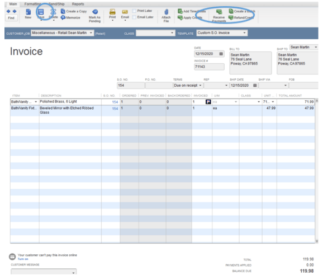323x280 pixels.
Task: Click the Backordered column header
Action: pos(179,95)
